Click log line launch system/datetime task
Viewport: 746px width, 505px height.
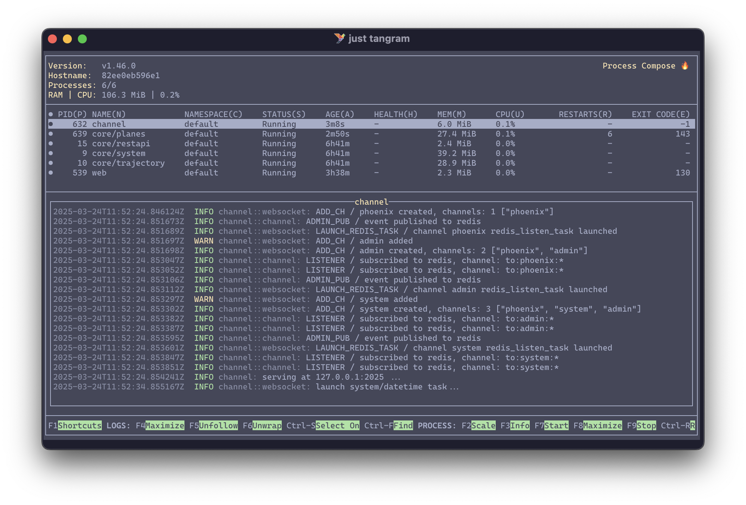pos(256,386)
